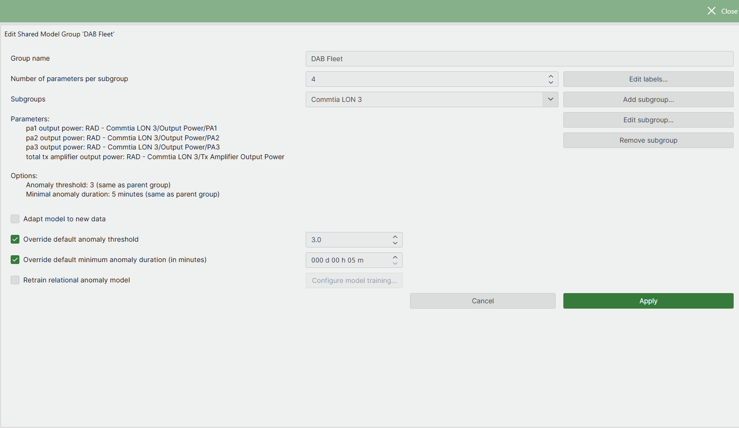
Task: Open the Subgroups dropdown chevron
Action: [x=550, y=99]
